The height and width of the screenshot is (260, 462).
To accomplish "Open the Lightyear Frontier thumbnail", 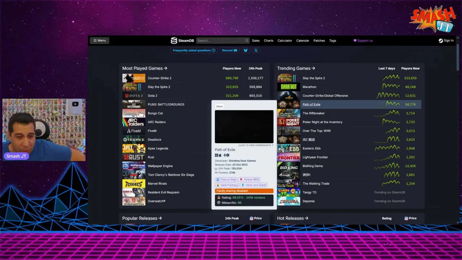I will pos(288,157).
